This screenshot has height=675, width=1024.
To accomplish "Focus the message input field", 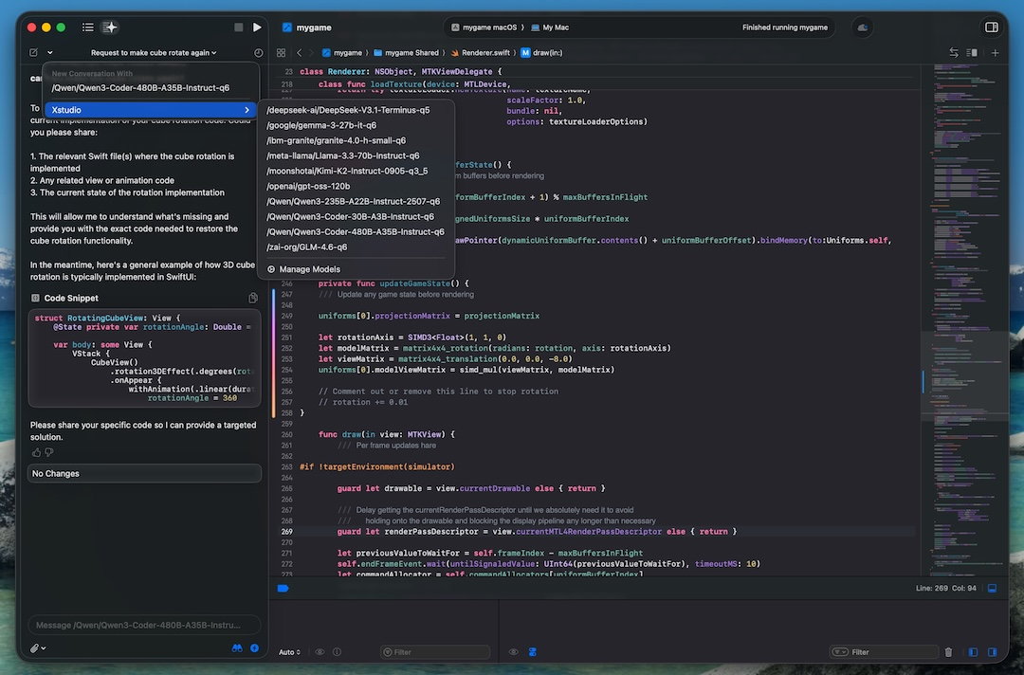I will tap(144, 625).
